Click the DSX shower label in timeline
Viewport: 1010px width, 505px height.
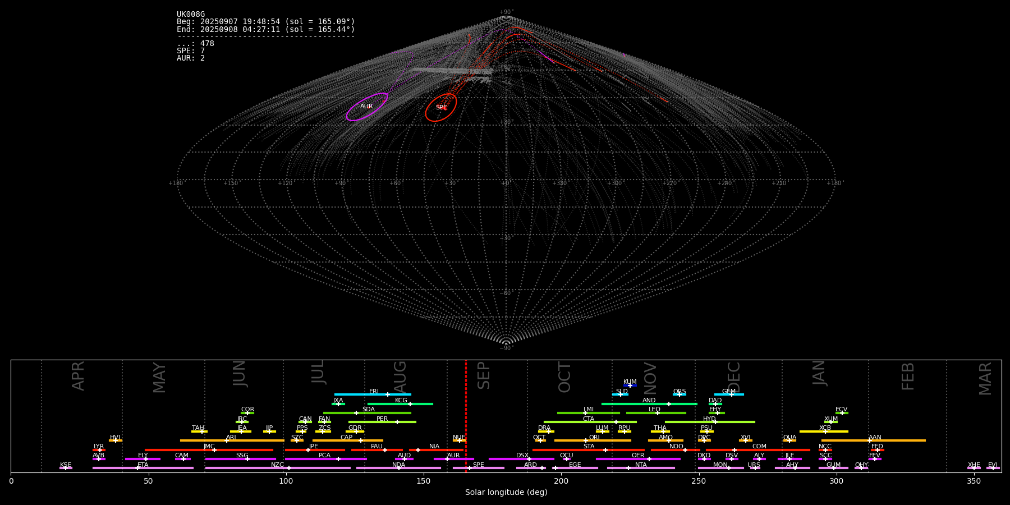click(522, 456)
